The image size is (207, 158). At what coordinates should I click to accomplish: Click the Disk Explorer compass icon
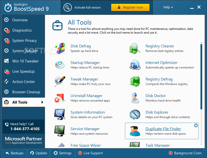[x=135, y=114]
